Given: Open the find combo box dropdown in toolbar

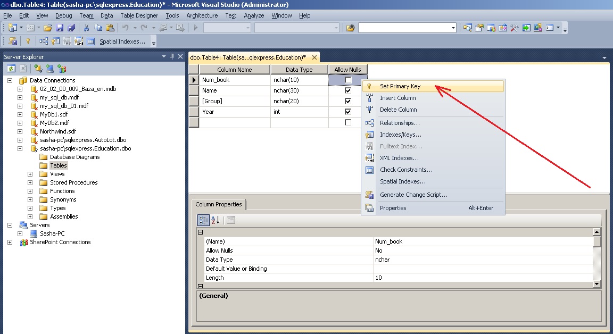Looking at the screenshot, I should click(x=453, y=28).
